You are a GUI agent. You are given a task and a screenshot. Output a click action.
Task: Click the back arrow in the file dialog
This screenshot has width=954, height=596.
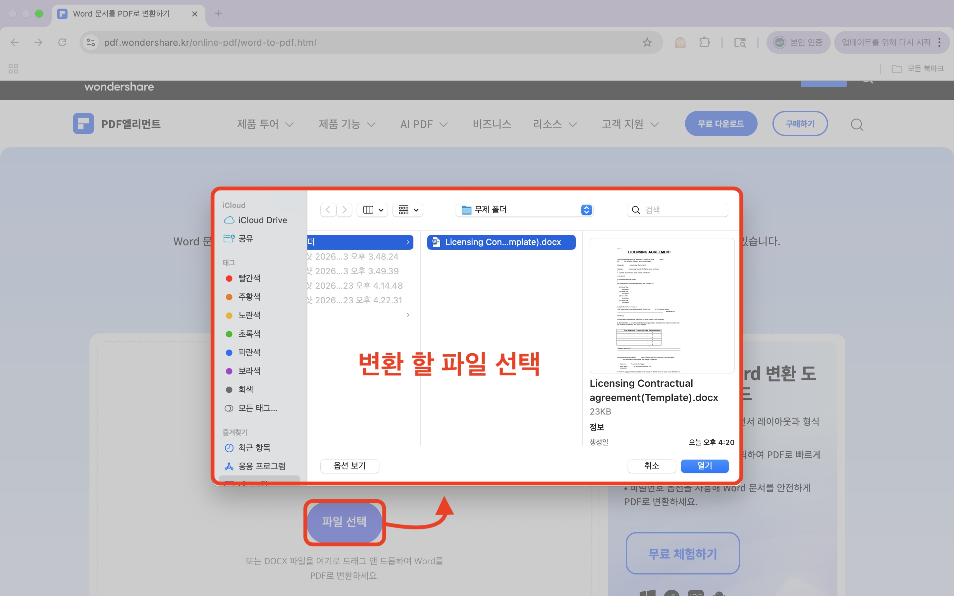click(x=328, y=209)
